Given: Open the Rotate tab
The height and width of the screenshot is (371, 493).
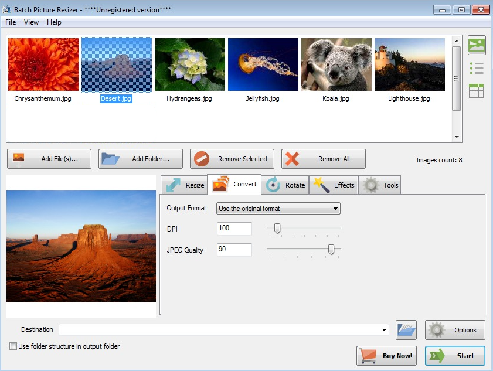Looking at the screenshot, I should (285, 185).
